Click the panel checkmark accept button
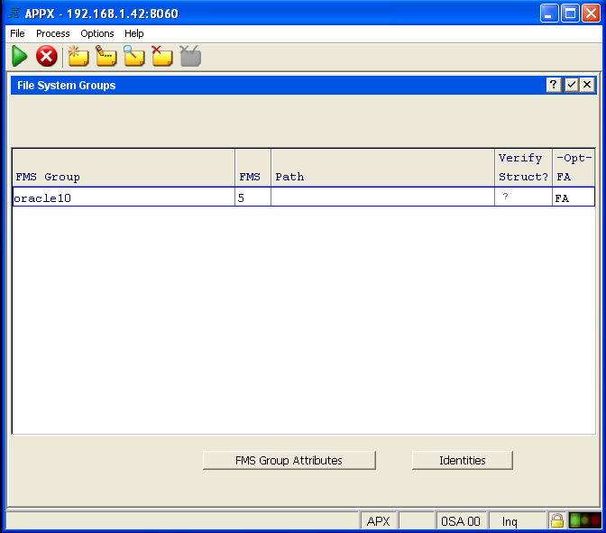The height and width of the screenshot is (533, 606). 571,85
